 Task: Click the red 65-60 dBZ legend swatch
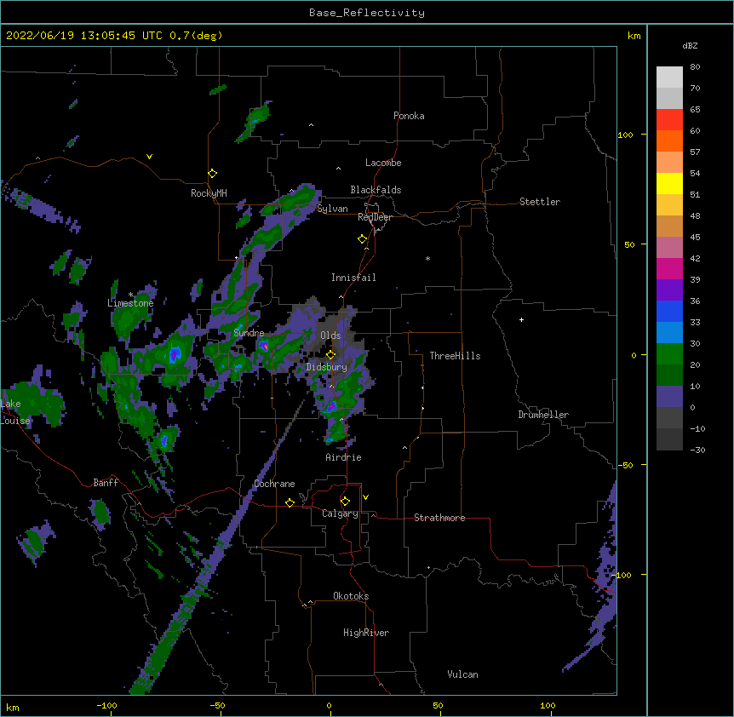(x=669, y=120)
